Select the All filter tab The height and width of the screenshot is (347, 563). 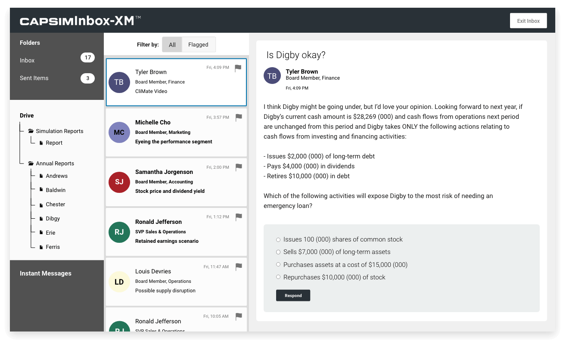(172, 44)
